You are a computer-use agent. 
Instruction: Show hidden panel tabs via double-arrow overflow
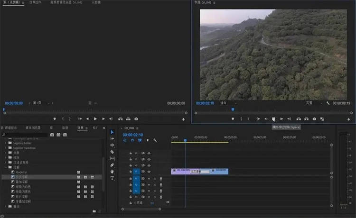click(104, 128)
